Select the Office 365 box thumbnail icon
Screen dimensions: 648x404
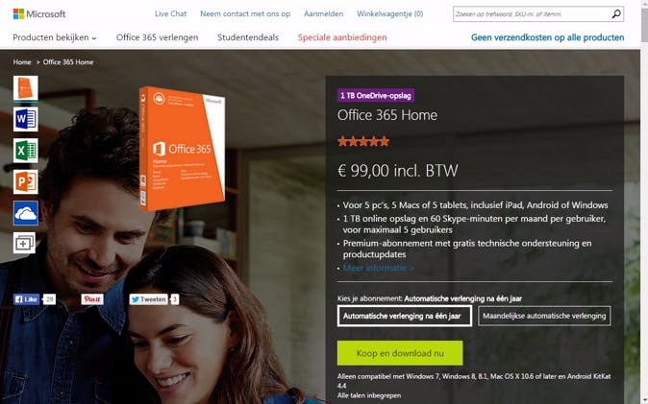[x=26, y=88]
